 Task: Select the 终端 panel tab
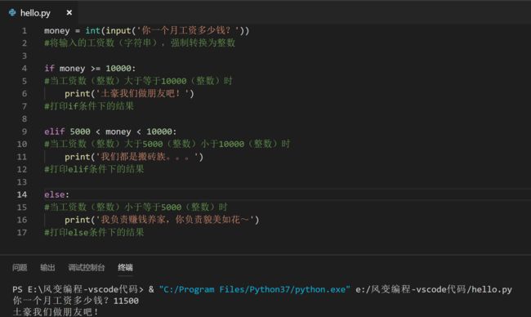tap(125, 267)
